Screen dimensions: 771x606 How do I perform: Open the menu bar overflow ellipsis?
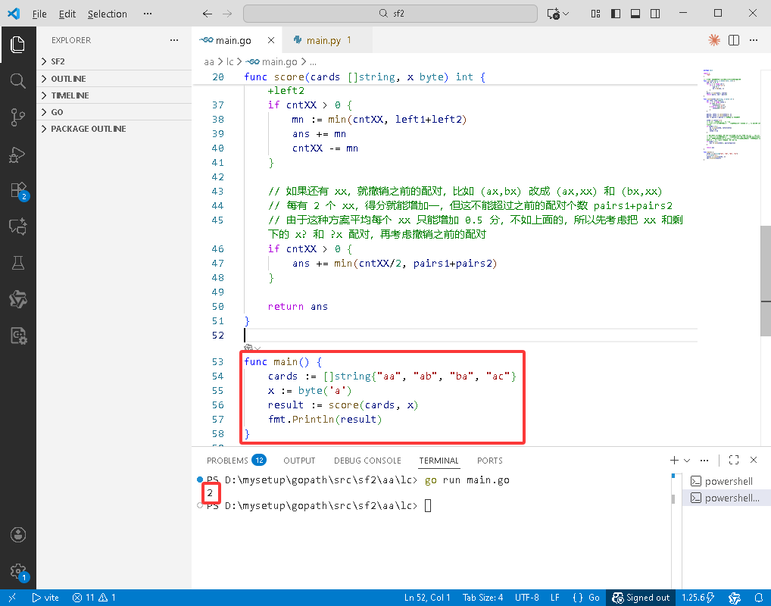pos(148,14)
